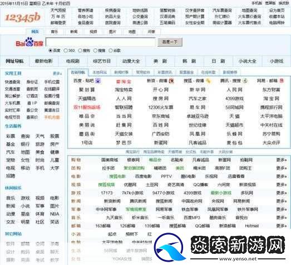
Task: Open the 中关村在线 link in famous sites
Action: pos(271,125)
